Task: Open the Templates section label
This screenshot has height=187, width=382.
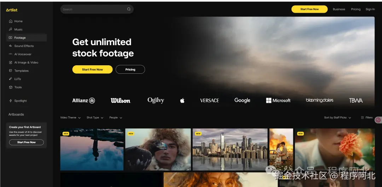Action: click(22, 71)
